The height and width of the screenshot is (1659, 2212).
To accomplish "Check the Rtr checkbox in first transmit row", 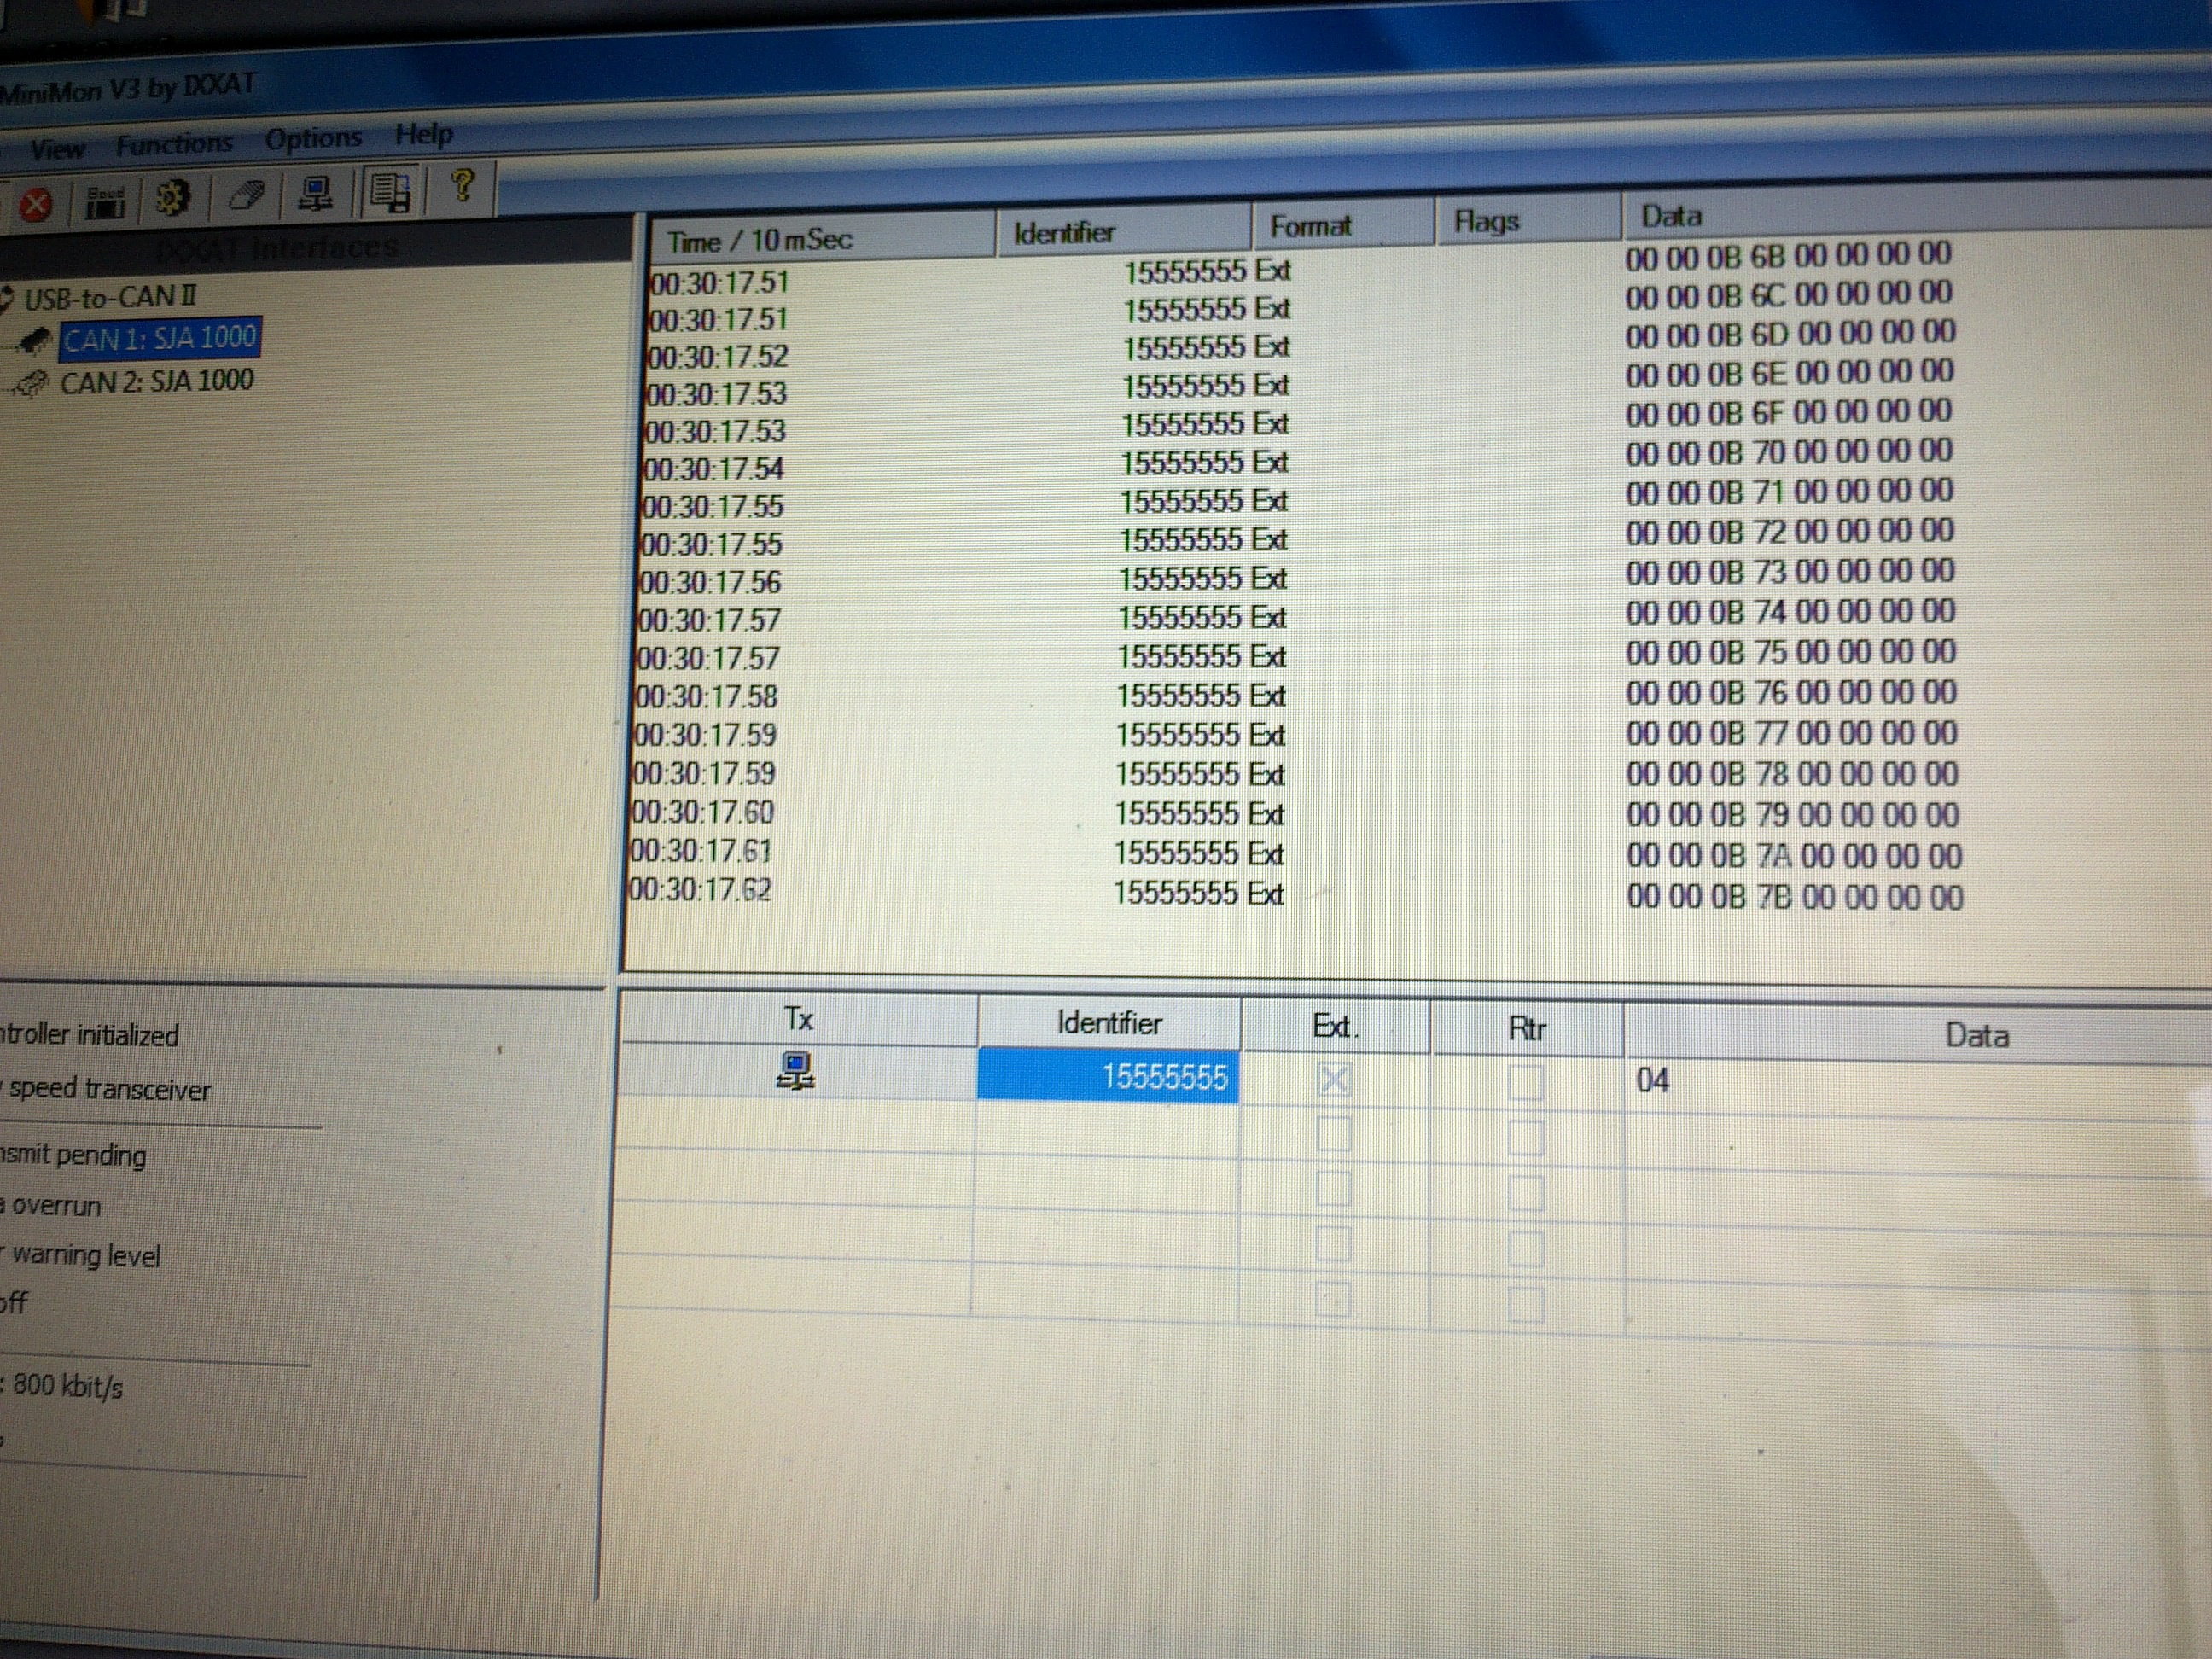I will (1525, 1082).
